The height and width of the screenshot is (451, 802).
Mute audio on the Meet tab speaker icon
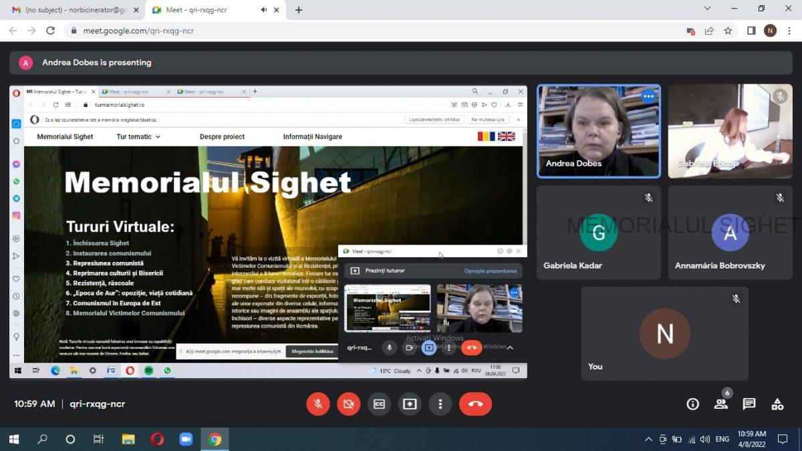point(264,10)
